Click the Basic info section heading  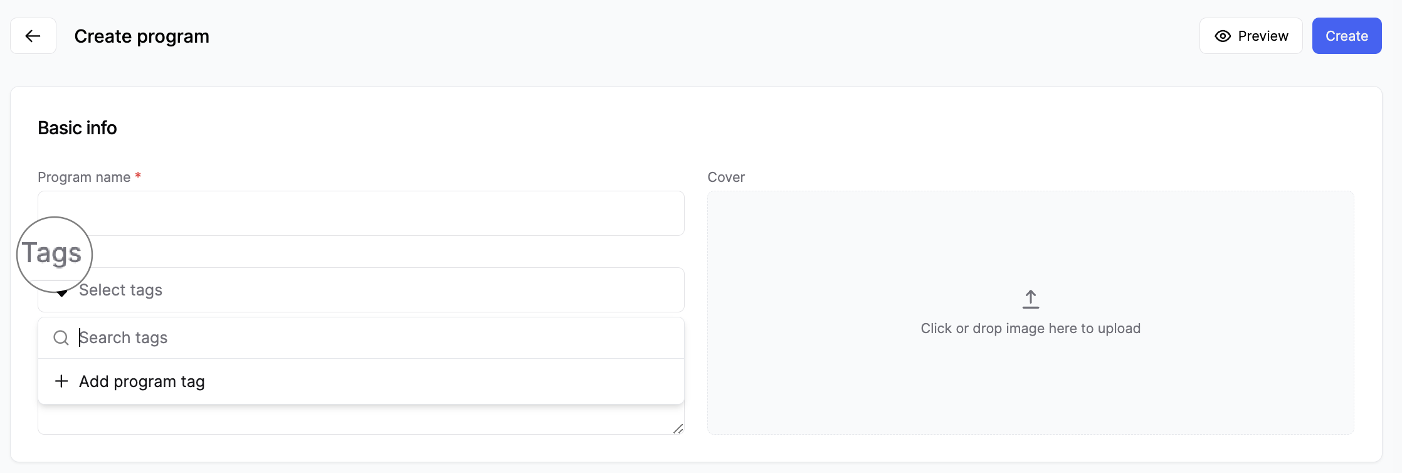77,128
